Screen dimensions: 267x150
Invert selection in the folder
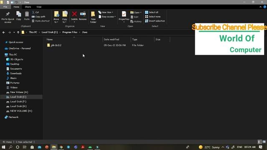click(x=155, y=21)
